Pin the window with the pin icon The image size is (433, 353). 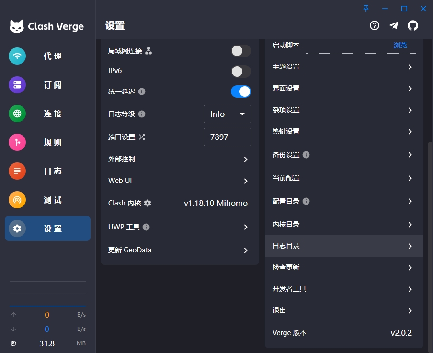(x=366, y=8)
